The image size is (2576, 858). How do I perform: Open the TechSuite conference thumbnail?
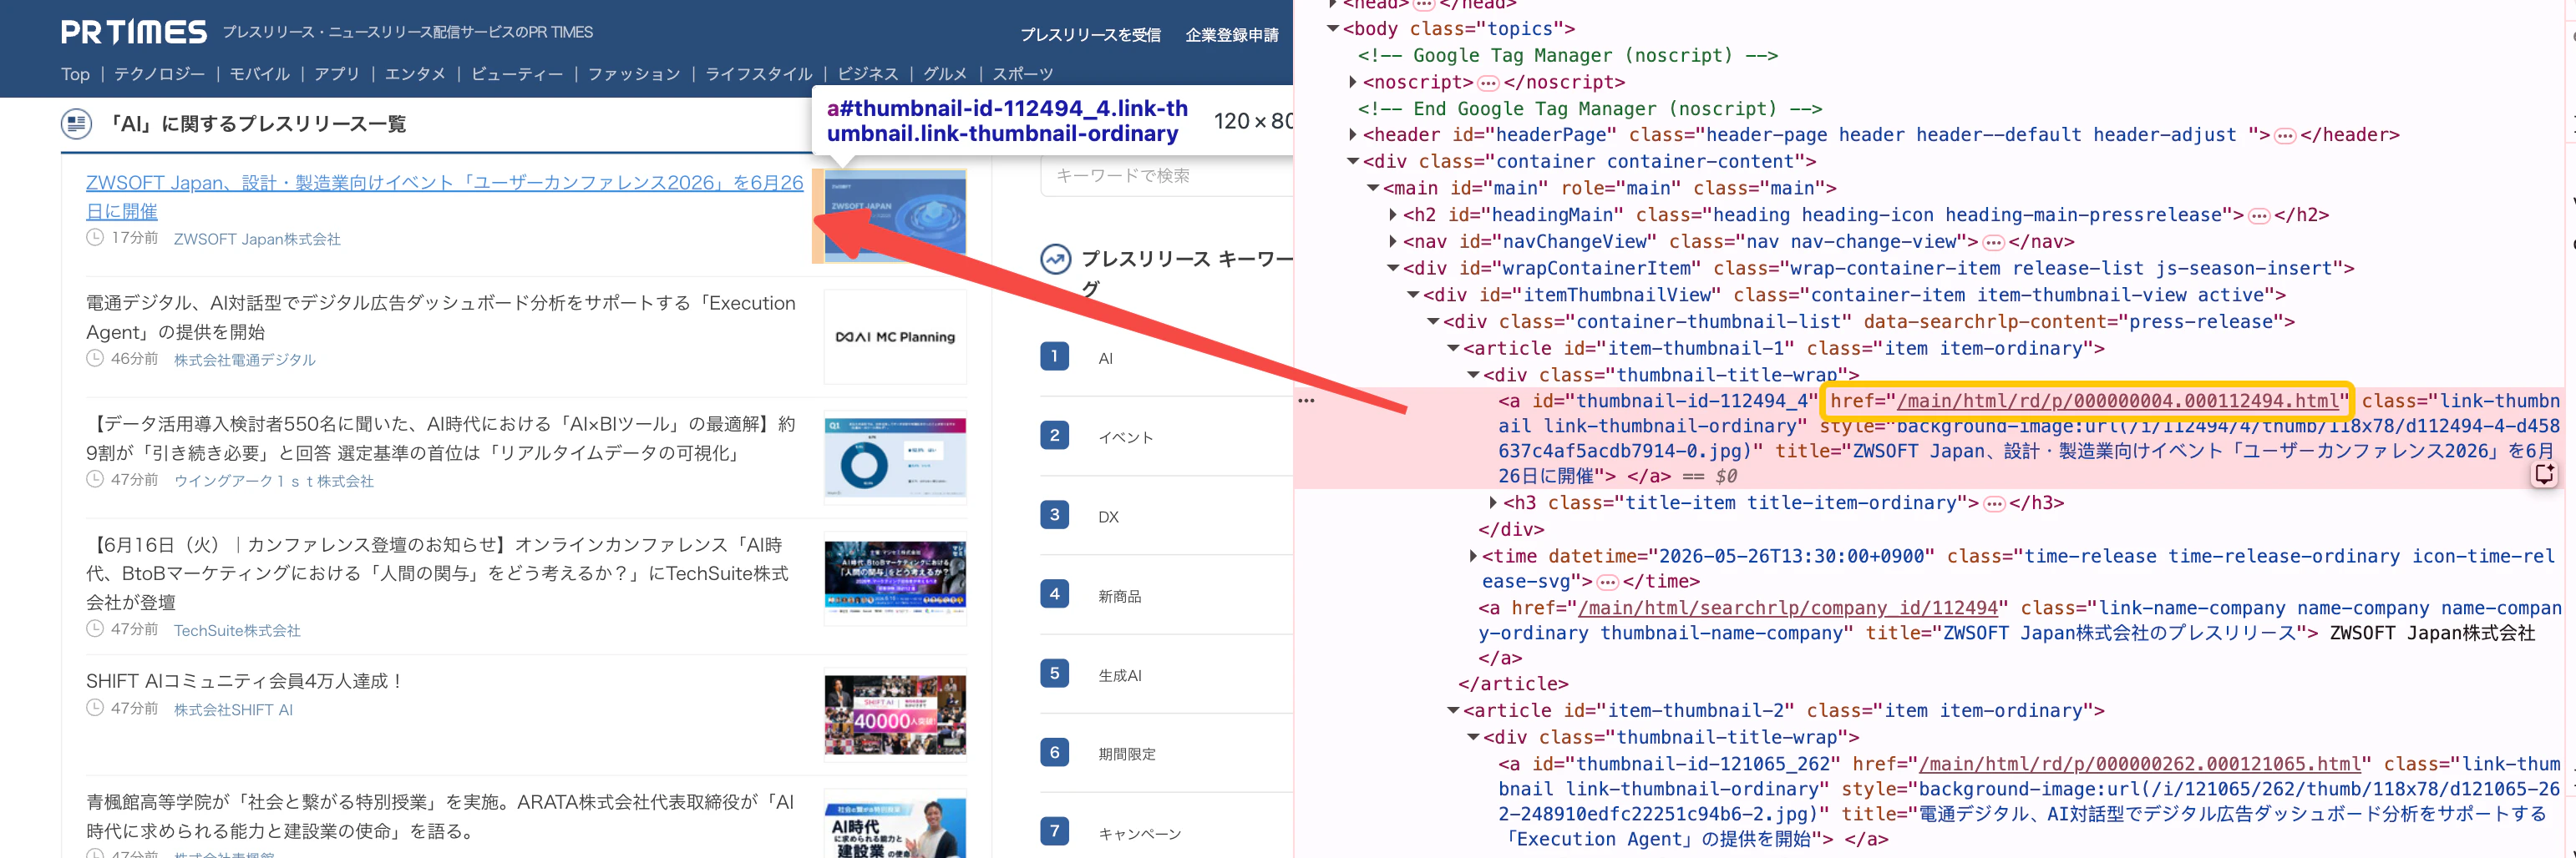click(895, 577)
